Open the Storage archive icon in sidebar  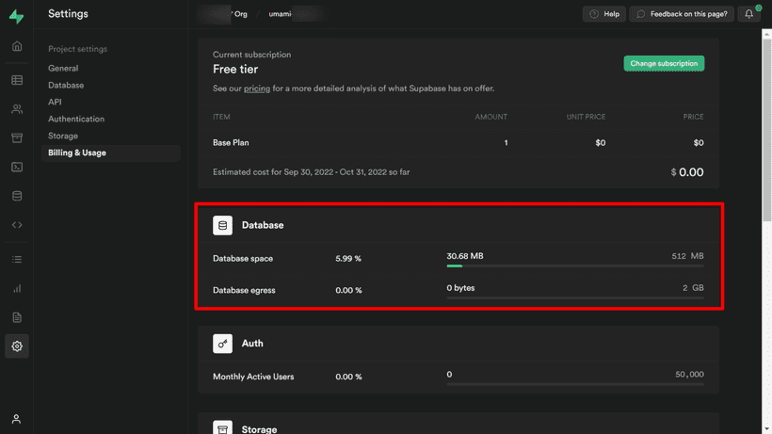[17, 137]
